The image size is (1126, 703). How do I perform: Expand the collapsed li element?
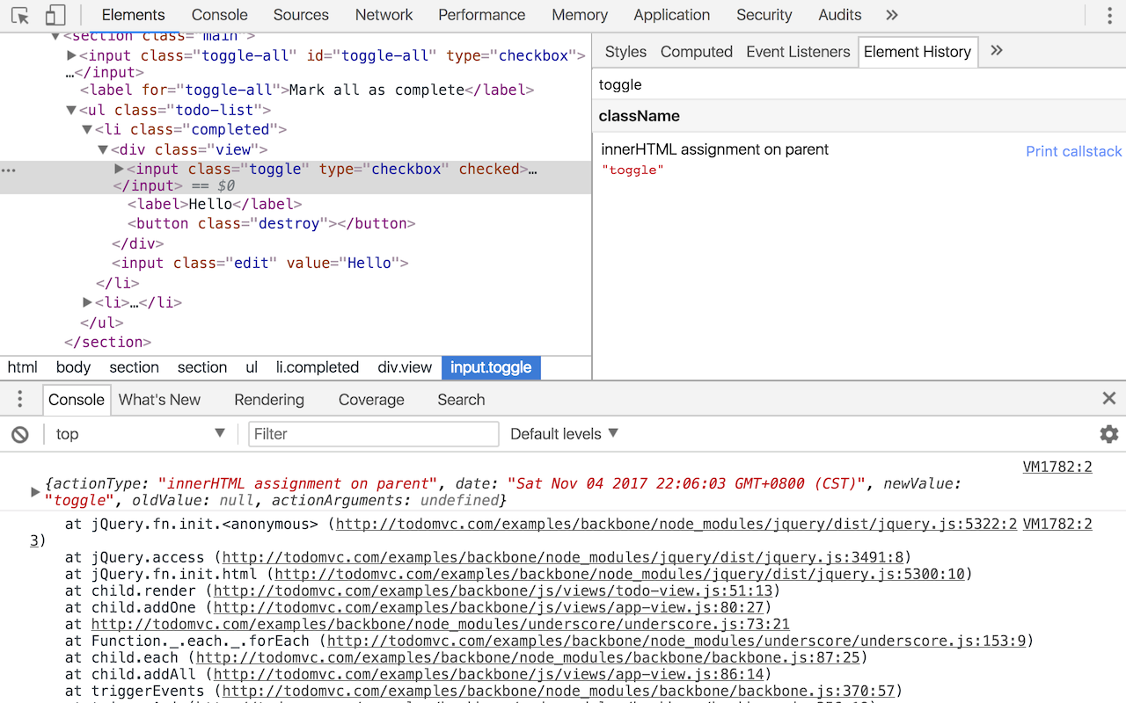point(87,302)
